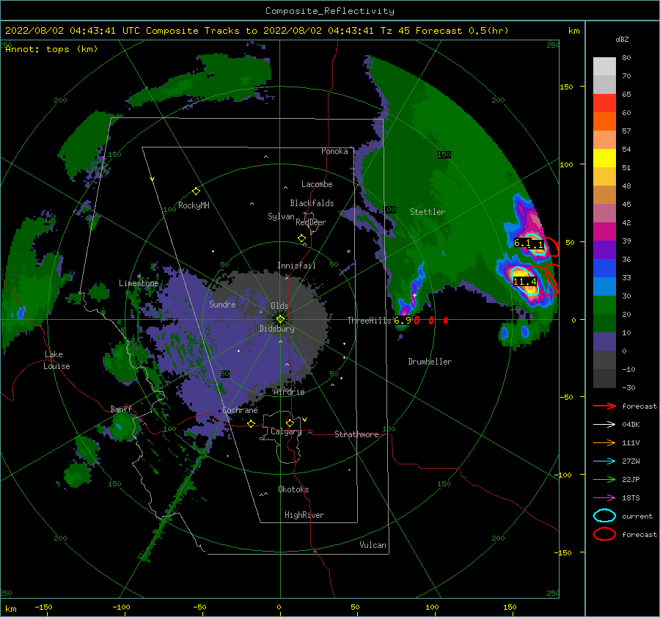Click the orange swatch between 60 and 57
Image resolution: width=660 pixels, height=617 pixels.
coord(604,122)
